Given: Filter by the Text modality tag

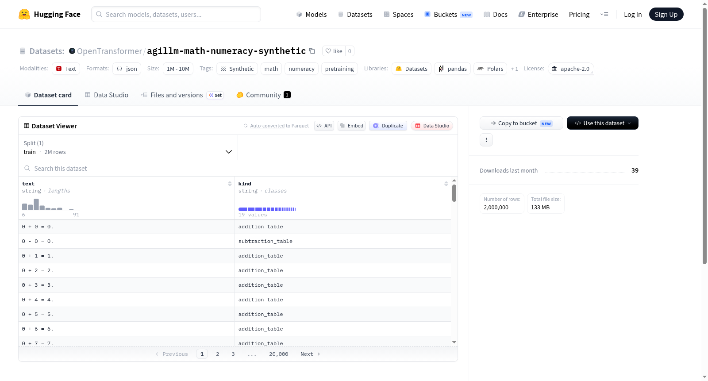Looking at the screenshot, I should (x=66, y=69).
